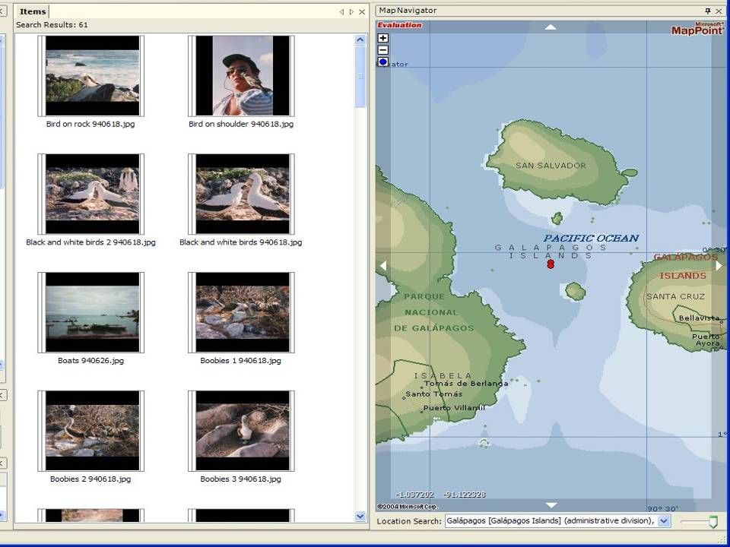Select Bird on shoulder 940618.jpg thumbnail
This screenshot has width=730, height=547.
241,76
